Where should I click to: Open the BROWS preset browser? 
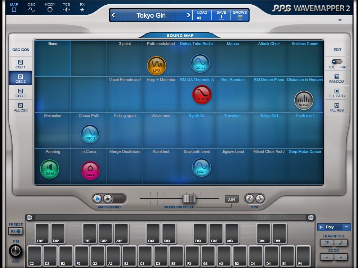(240, 15)
